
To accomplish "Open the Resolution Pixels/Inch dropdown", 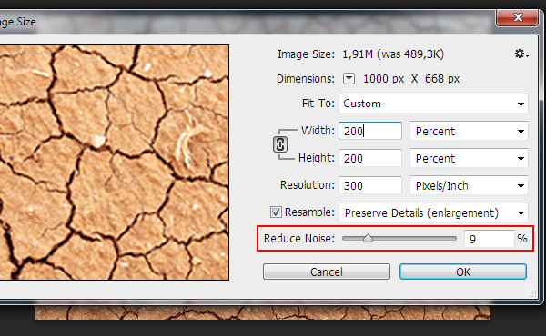I will [469, 185].
